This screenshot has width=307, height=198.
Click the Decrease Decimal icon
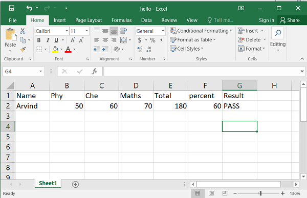[148, 49]
